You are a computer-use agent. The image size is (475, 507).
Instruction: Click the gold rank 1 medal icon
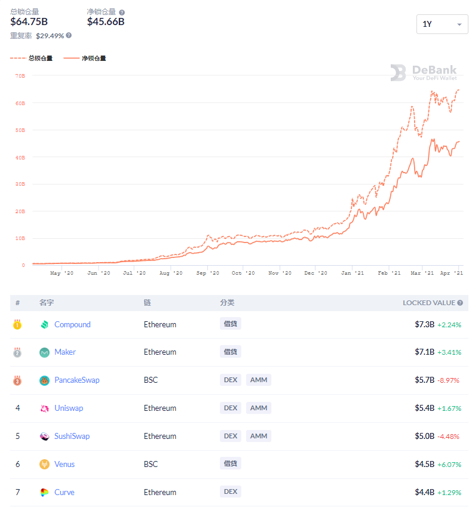17,324
